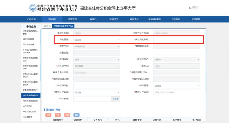Go to 收件办 in the navigation bar
This screenshot has height=123, width=229.
point(93,19)
